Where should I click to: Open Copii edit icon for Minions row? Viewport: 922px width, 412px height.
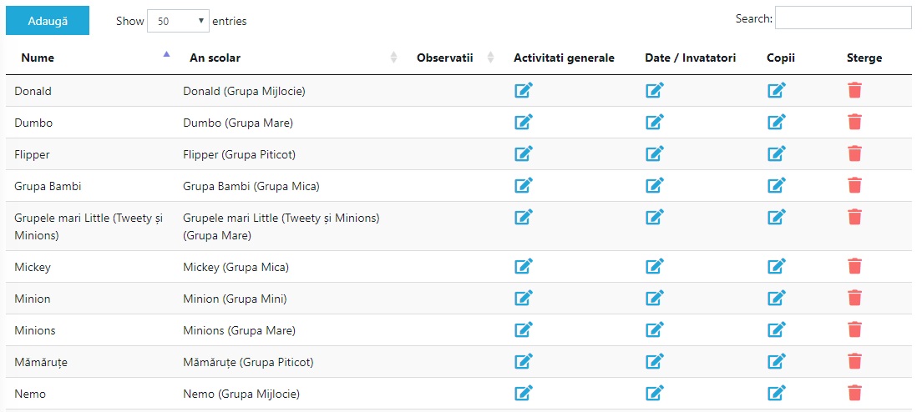[x=777, y=329]
